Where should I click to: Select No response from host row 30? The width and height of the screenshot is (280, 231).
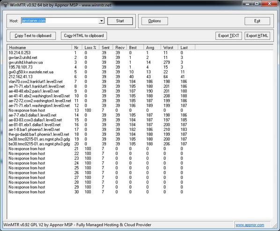(101, 192)
